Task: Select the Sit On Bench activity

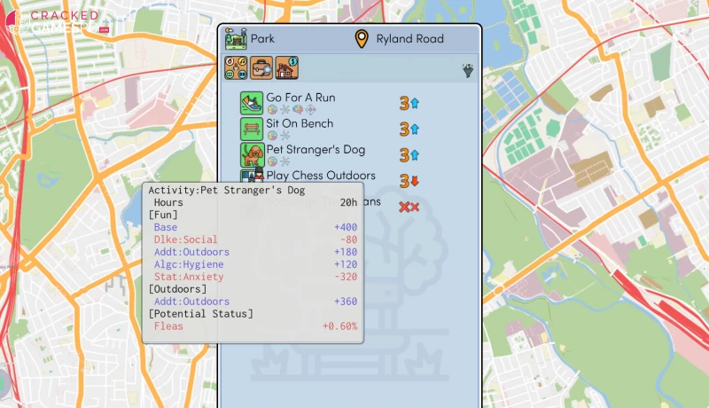Action: [300, 123]
